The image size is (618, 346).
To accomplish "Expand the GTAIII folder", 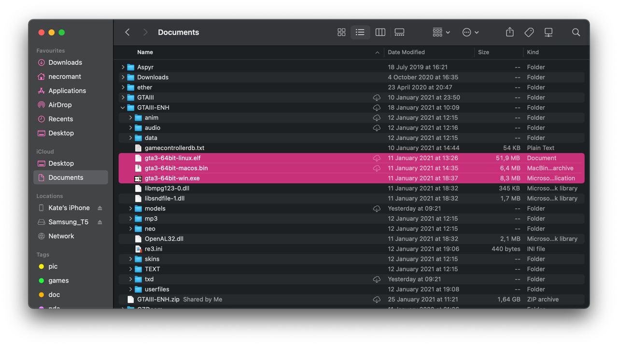I will coord(123,98).
